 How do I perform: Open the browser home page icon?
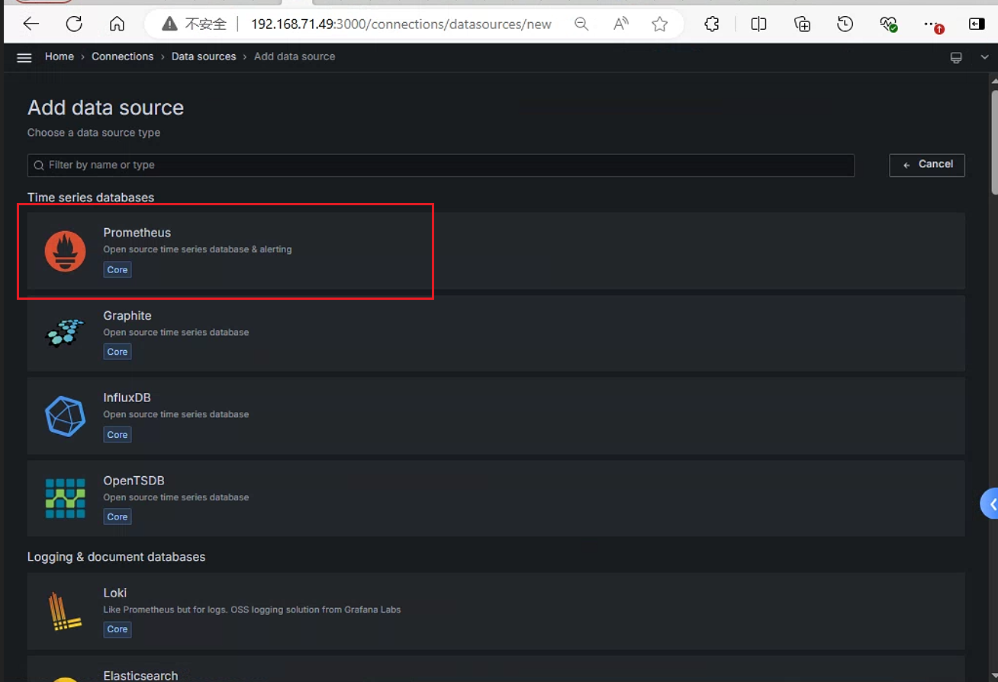pos(117,24)
